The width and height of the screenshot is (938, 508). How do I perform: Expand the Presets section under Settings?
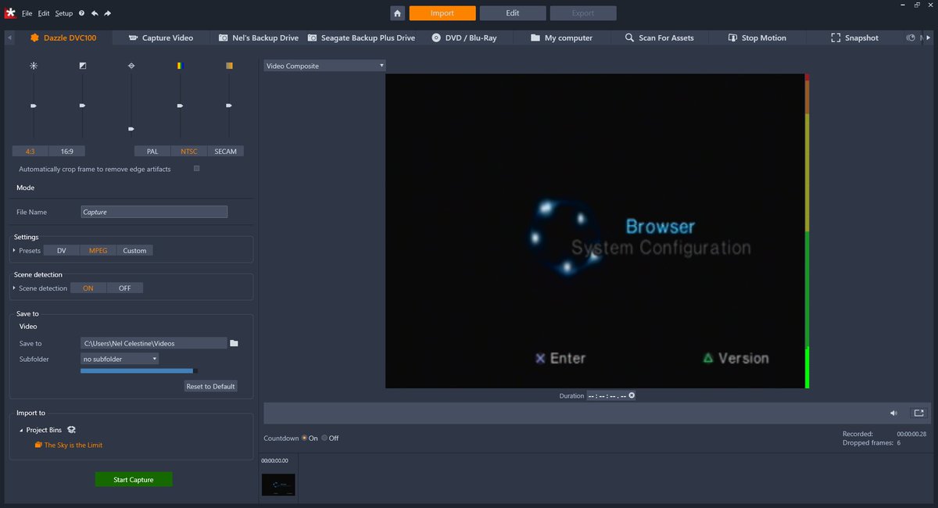tap(13, 250)
